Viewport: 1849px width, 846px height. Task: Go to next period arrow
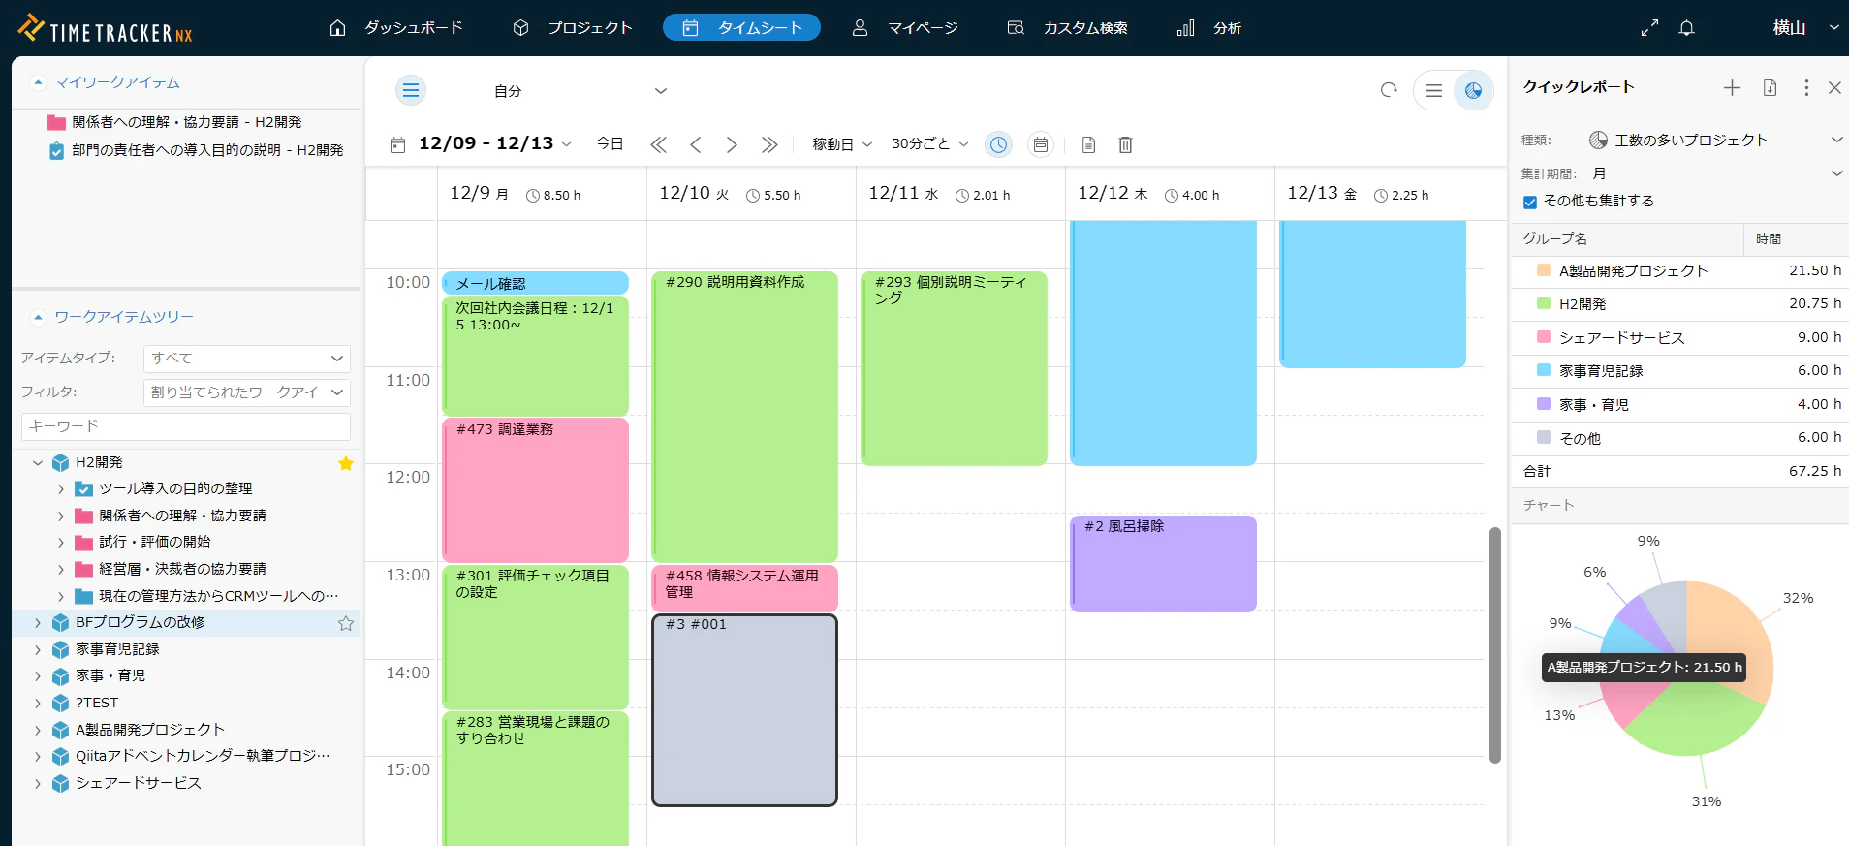coord(732,144)
